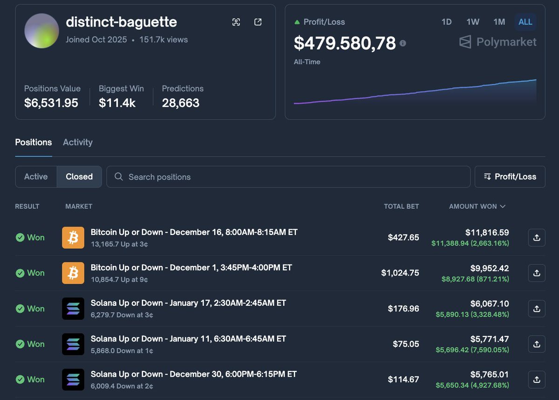Open the Activity tab

[x=78, y=142]
